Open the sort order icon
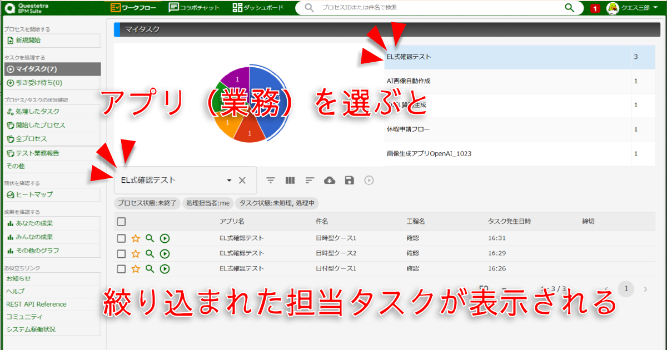The image size is (667, 350). 310,180
